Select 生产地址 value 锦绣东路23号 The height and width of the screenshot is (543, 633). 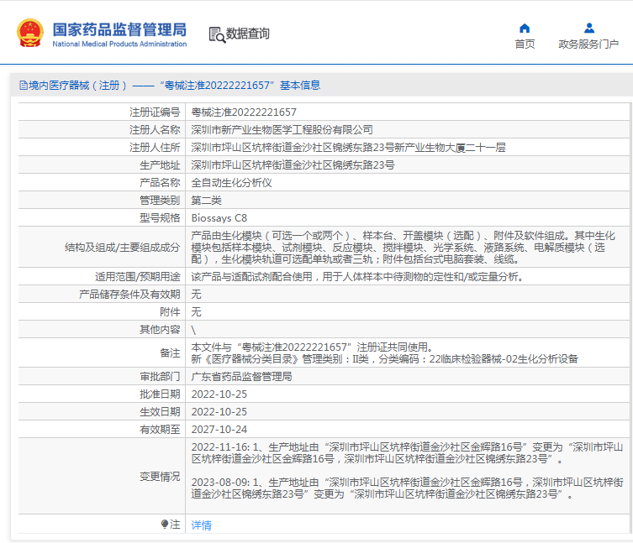(293, 164)
